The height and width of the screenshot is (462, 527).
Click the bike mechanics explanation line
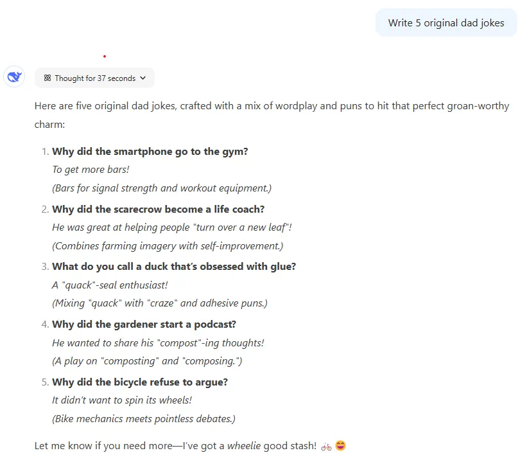144,419
